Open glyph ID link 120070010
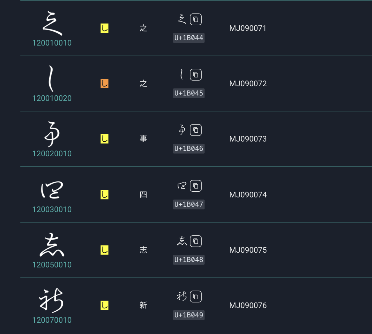The height and width of the screenshot is (334, 372). point(52,320)
